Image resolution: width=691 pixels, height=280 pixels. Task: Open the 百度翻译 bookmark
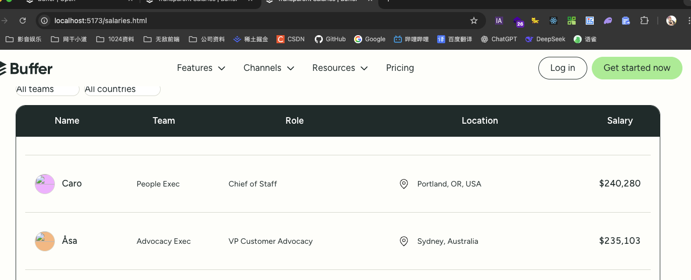coord(455,39)
